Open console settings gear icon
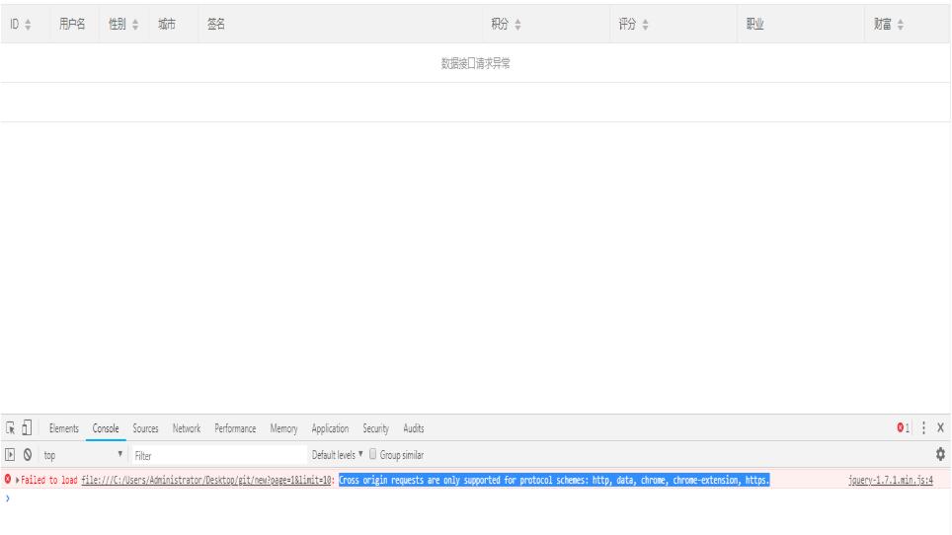952x535 pixels. pos(940,456)
